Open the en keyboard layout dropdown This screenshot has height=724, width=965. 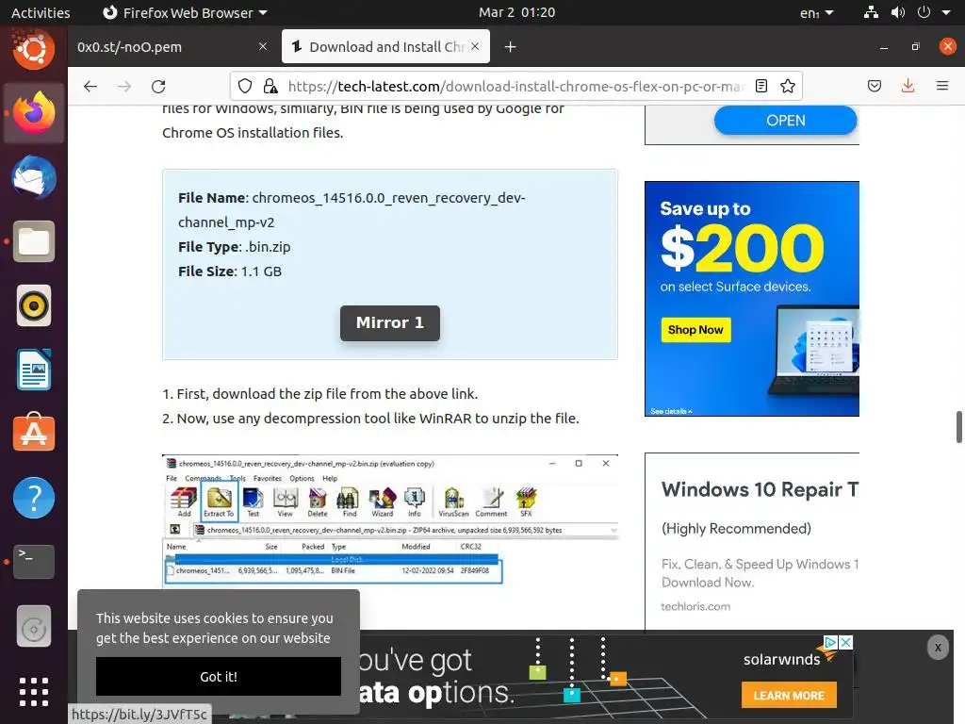coord(817,12)
